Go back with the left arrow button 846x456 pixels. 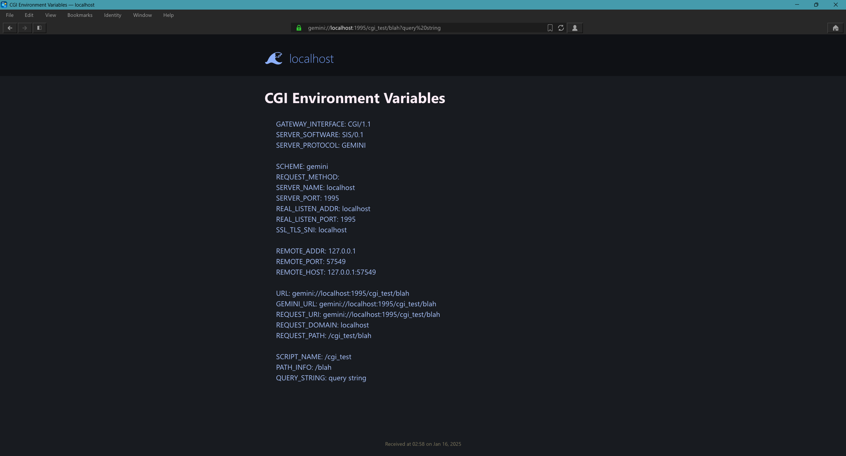click(x=10, y=28)
